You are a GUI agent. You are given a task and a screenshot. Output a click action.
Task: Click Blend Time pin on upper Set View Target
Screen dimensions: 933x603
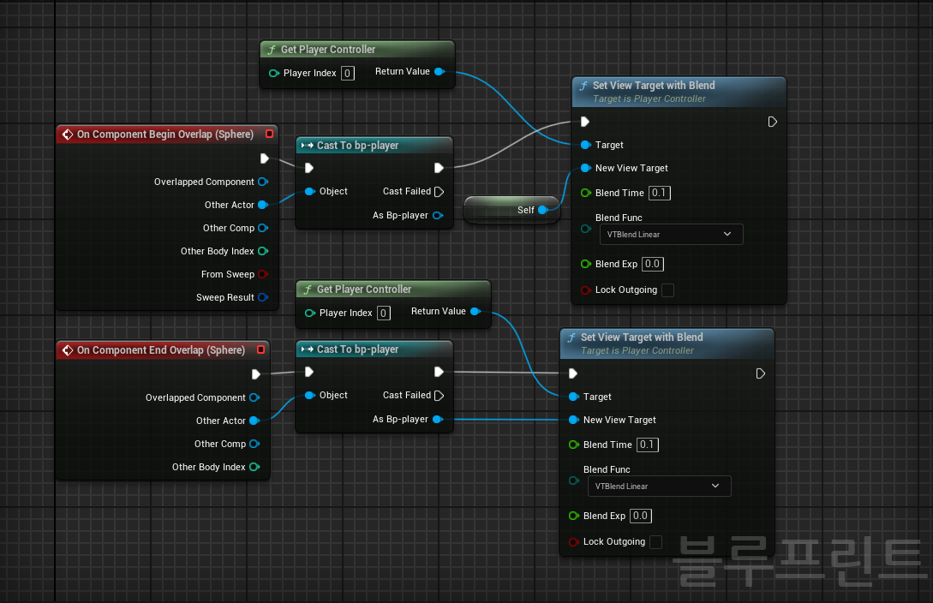click(585, 193)
